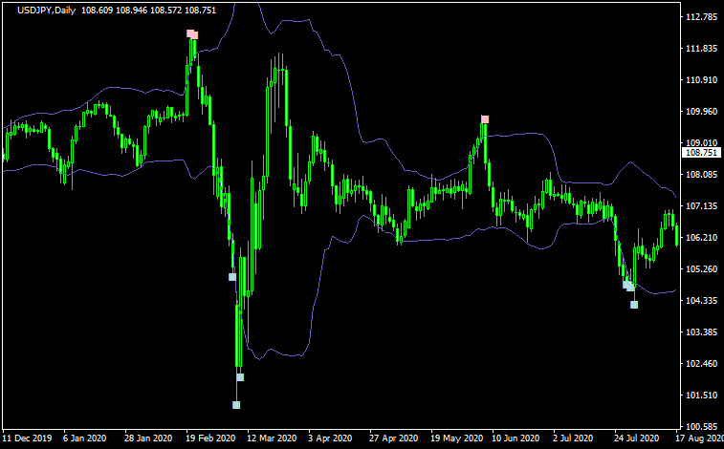Click the leftmost pink marker at February peak
The image size is (724, 449).
pyautogui.click(x=190, y=33)
